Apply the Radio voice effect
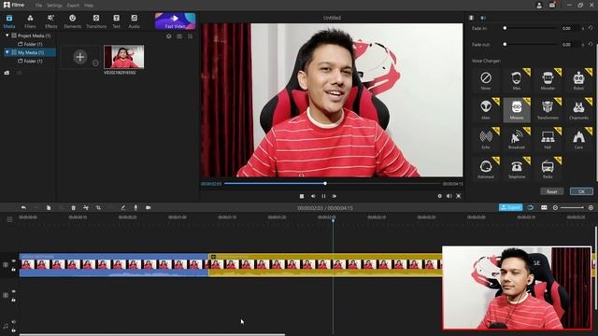This screenshot has height=336, width=598. point(548,168)
